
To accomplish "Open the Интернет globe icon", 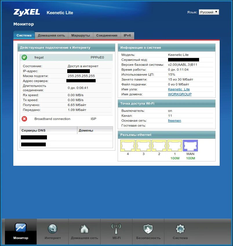I will coord(52,229).
